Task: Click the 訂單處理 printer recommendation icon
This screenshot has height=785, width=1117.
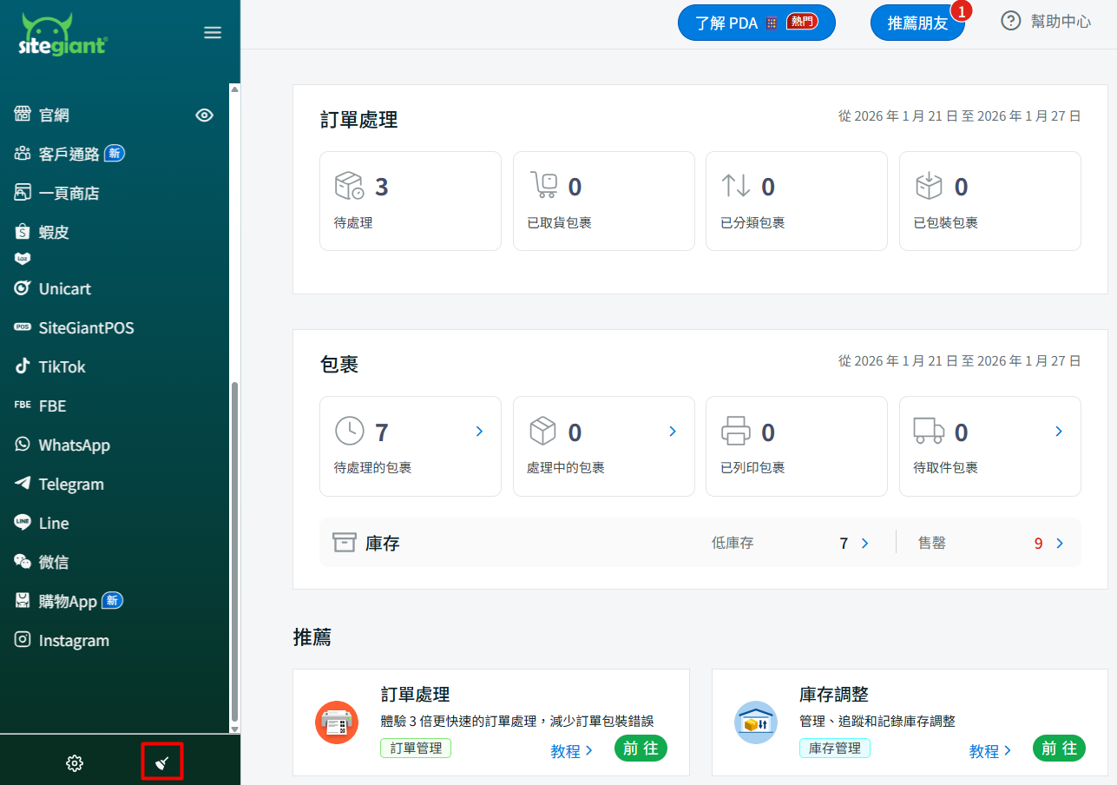Action: (x=337, y=722)
